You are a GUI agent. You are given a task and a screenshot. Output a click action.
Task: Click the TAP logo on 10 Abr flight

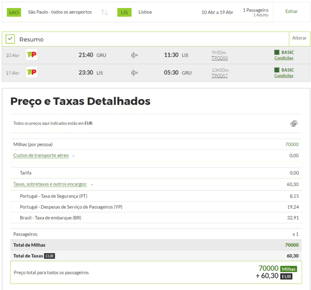[32, 55]
